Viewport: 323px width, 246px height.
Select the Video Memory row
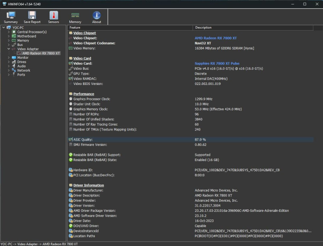pyautogui.click(x=191, y=48)
